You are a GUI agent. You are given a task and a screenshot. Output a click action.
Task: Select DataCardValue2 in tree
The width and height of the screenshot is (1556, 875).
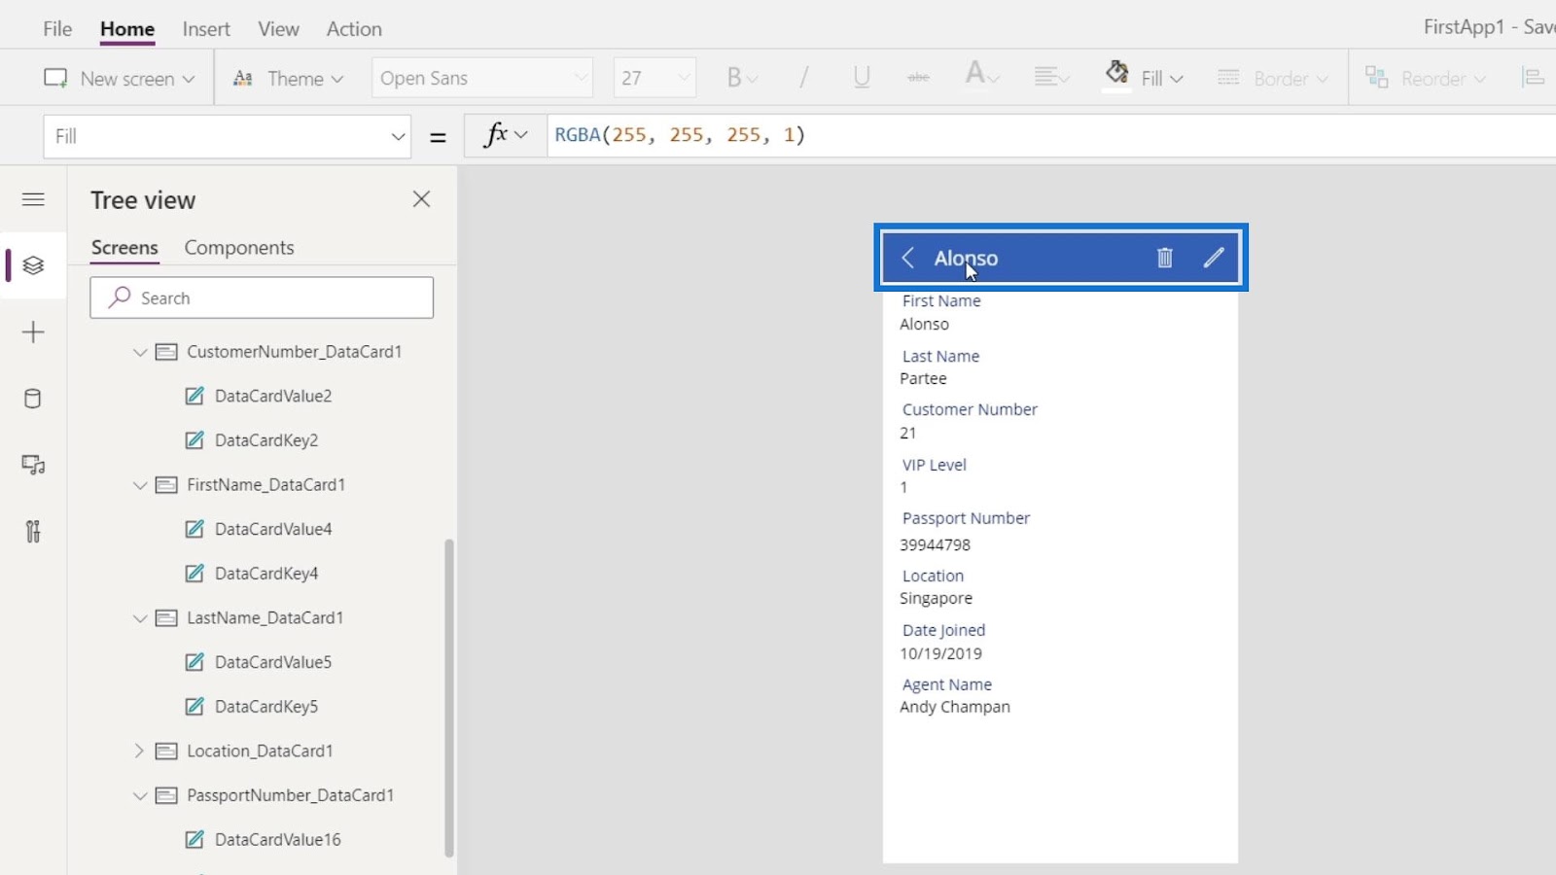(x=273, y=396)
